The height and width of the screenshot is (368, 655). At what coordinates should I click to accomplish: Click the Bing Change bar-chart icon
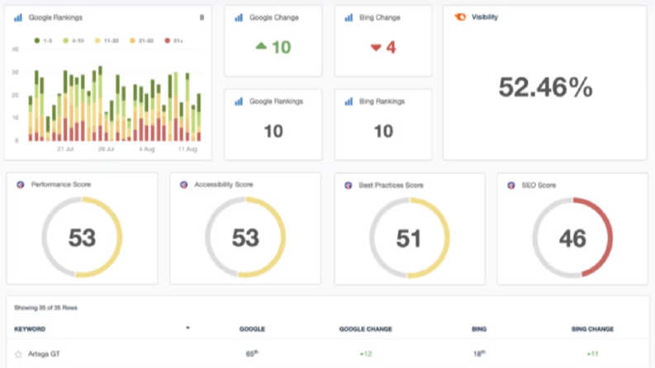pyautogui.click(x=349, y=17)
